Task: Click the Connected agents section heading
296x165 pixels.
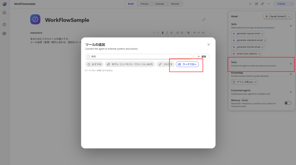Action: tap(241, 90)
